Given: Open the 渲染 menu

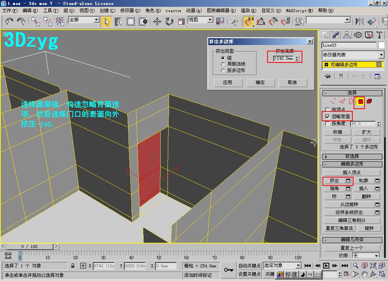Looking at the screenshot, I should pyautogui.click(x=248, y=11).
